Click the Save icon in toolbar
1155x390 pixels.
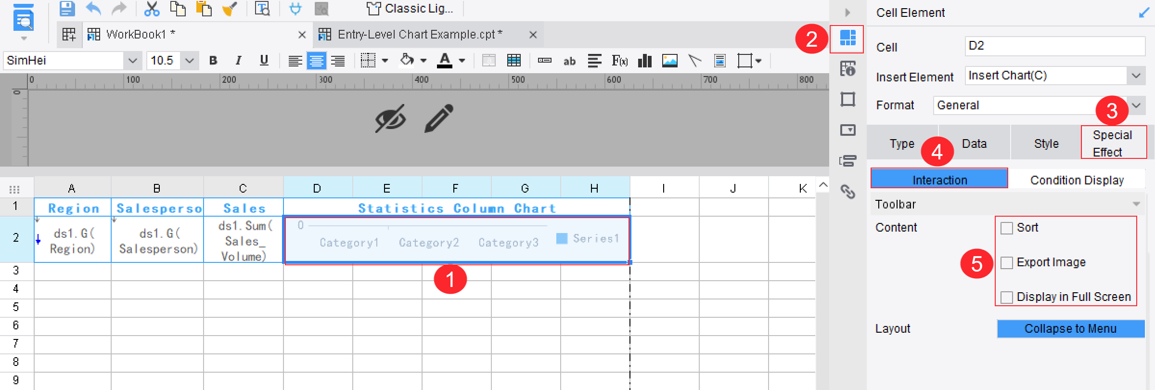(67, 9)
